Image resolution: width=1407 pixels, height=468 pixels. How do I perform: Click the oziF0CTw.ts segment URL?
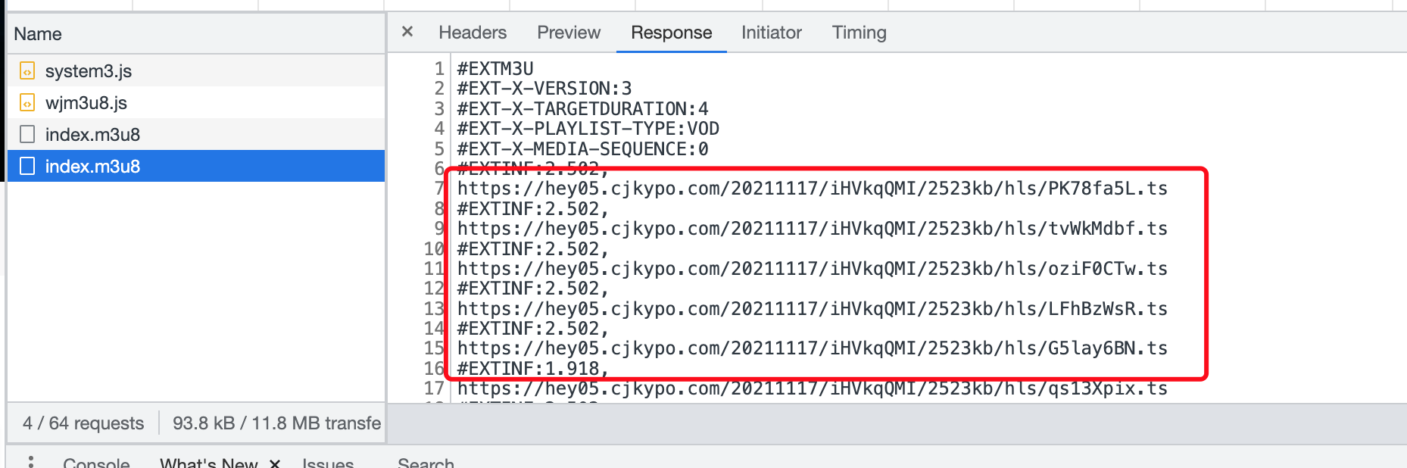[813, 269]
